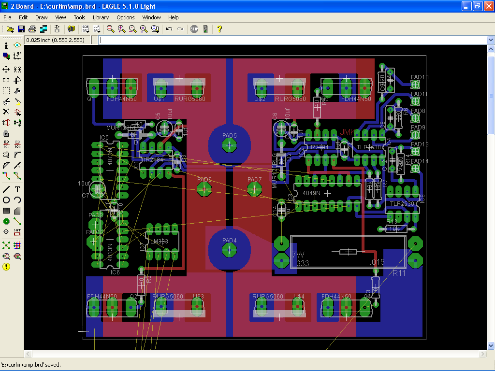The image size is (495, 371).
Task: Select the Copy tool
Action: point(17,70)
